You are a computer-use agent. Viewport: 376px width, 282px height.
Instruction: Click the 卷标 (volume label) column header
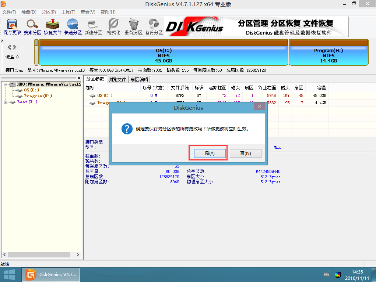112,88
